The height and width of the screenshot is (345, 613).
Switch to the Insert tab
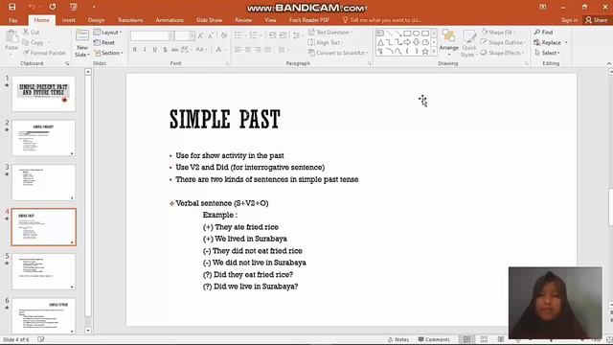pyautogui.click(x=68, y=20)
